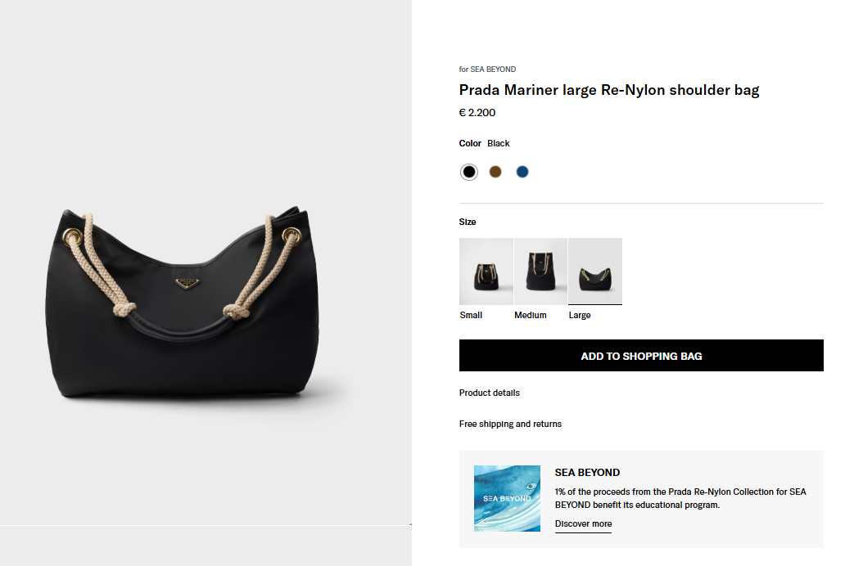This screenshot has height=566, width=854.
Task: Select the Large size bag thumbnail
Action: point(595,271)
